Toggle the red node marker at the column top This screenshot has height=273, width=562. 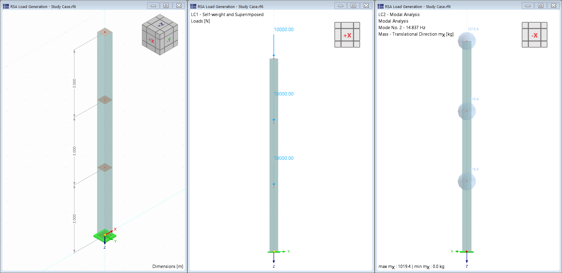105,32
